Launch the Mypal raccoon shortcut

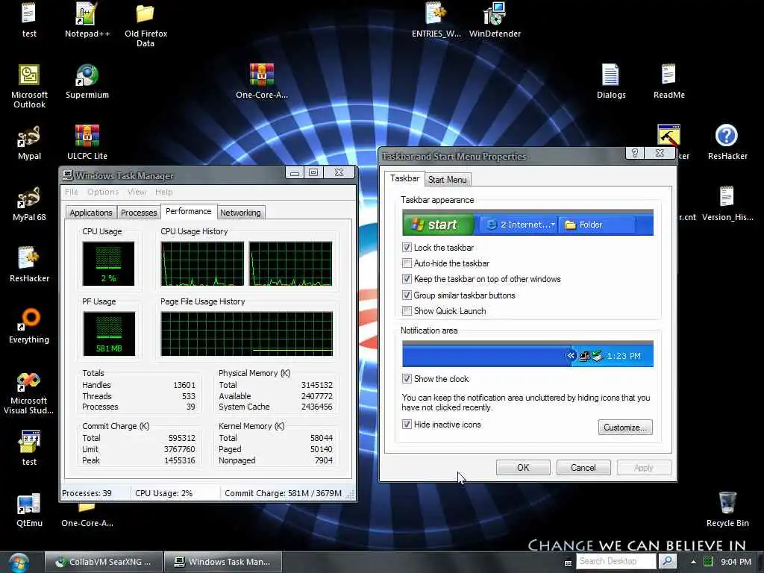click(x=29, y=143)
